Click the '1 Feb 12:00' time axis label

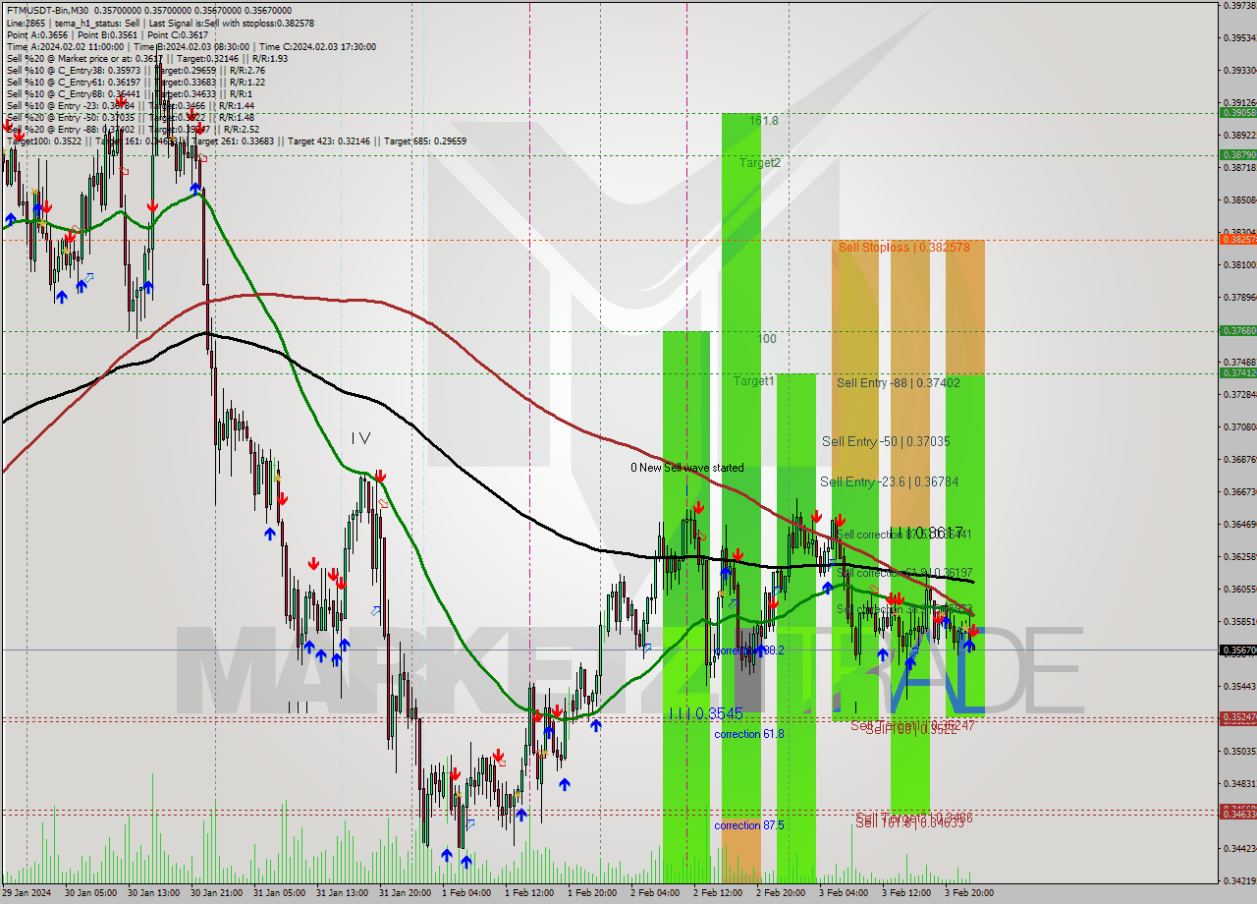530,893
